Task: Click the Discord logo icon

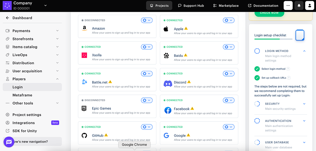Action: pos(168,84)
